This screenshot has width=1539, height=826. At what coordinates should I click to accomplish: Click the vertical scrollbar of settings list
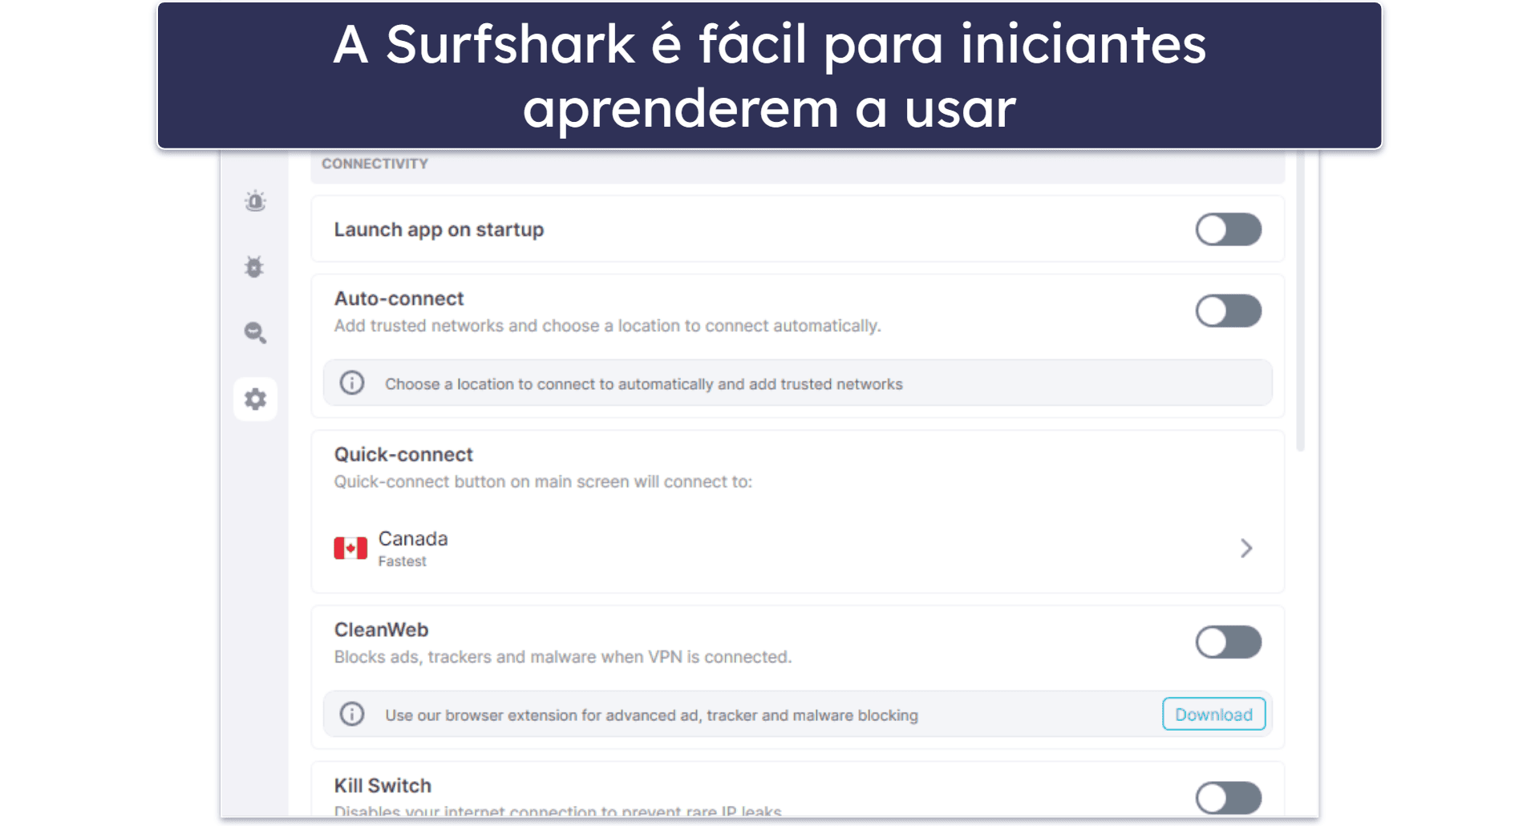point(1300,301)
